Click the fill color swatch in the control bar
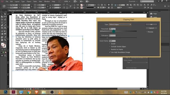The image size is (170, 95). (x=82, y=5)
